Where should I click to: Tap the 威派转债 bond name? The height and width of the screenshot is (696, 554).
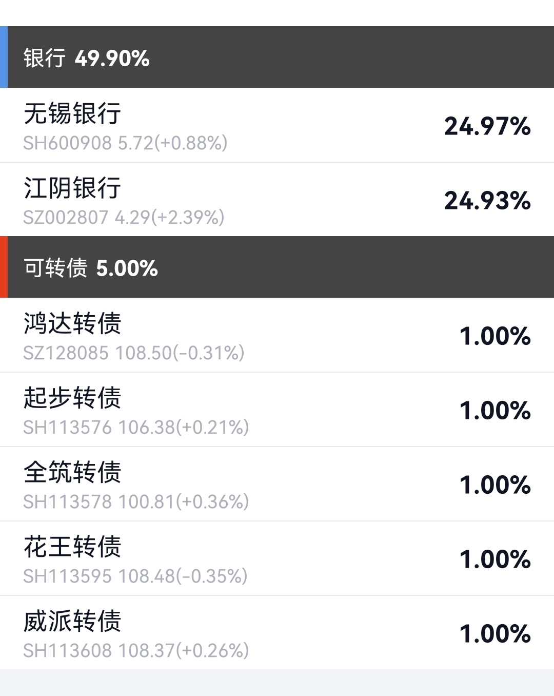(72, 621)
